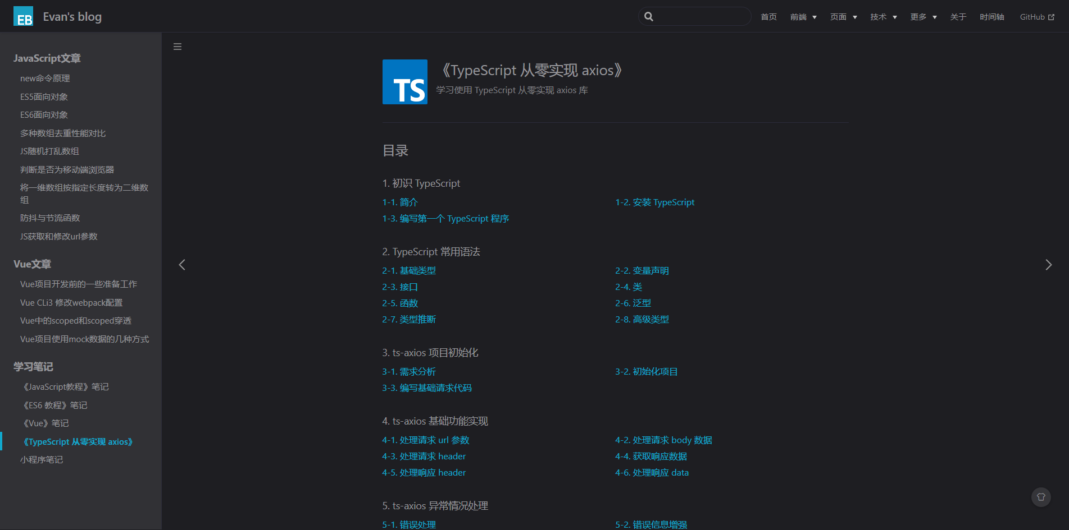Select active sidebar item《TypeScript 从零实现 axios》
This screenshot has width=1069, height=530.
[78, 442]
